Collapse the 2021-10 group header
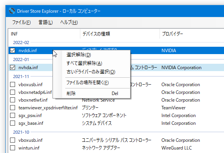This screenshot has width=224, height=153. click(21, 132)
